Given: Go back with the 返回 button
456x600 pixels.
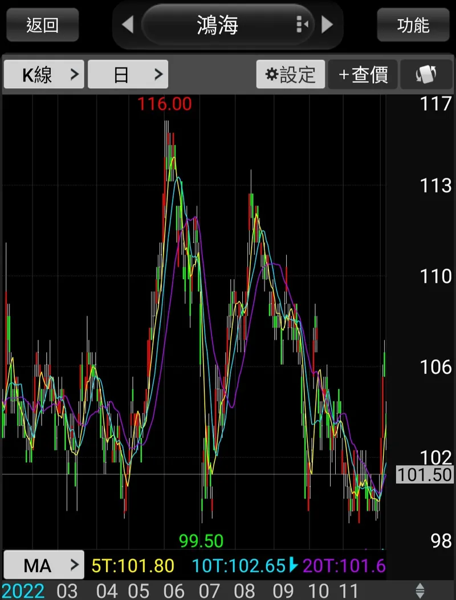Looking at the screenshot, I should pos(43,25).
